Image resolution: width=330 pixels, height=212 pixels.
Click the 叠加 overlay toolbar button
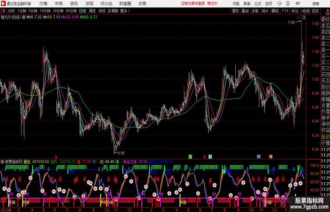[x=245, y=11]
